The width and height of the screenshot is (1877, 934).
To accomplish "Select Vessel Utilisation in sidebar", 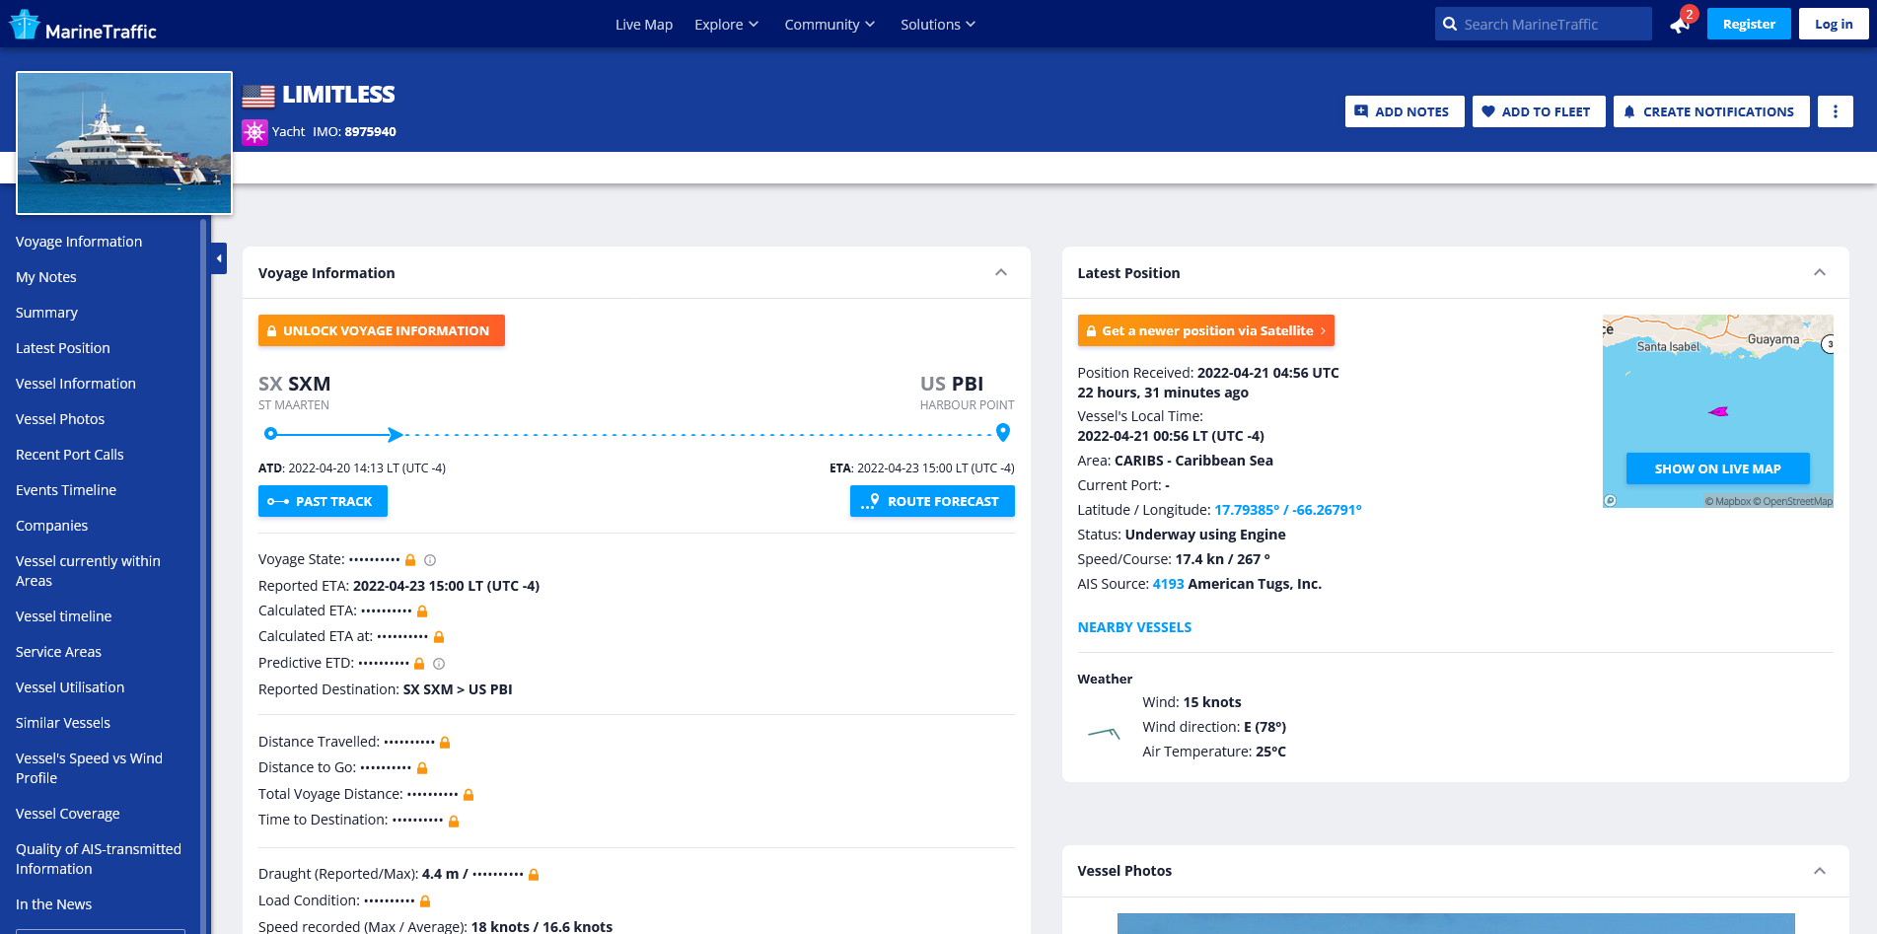I will 70,687.
